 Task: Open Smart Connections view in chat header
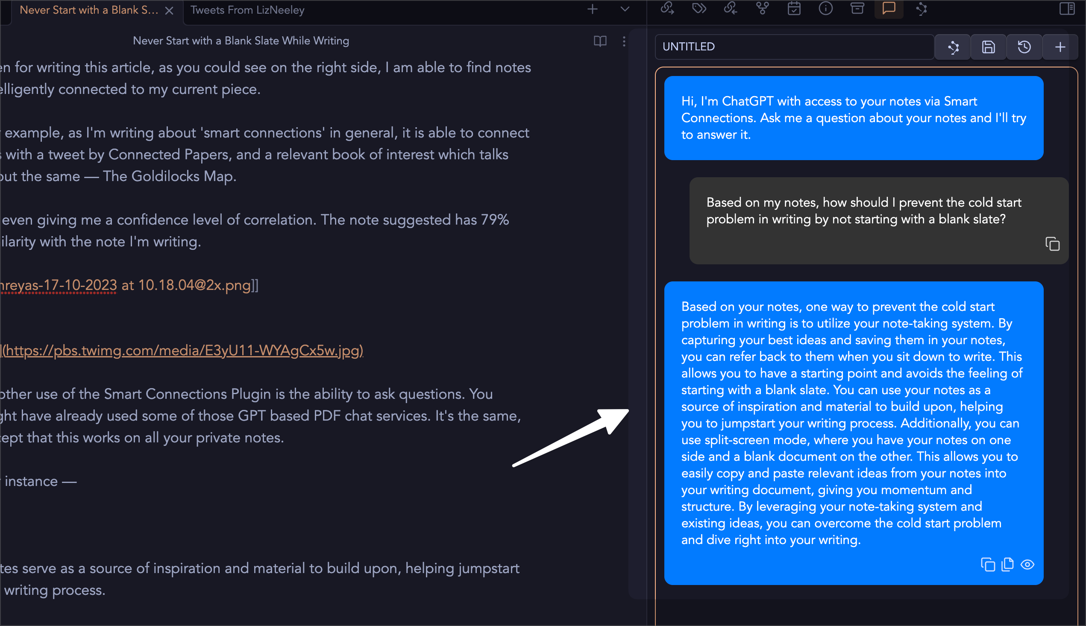click(953, 47)
